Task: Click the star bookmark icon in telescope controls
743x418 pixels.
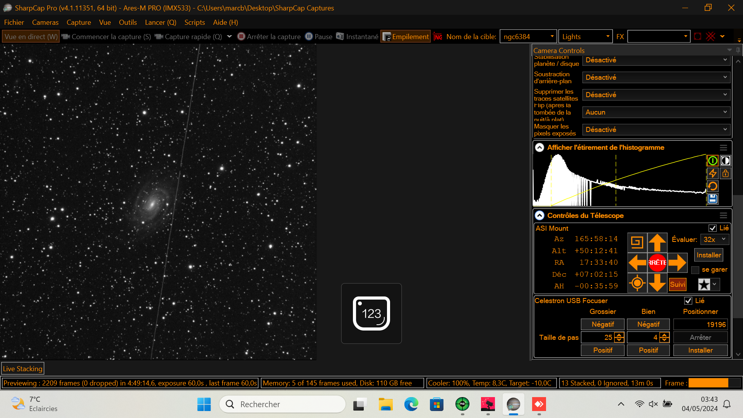Action: (704, 284)
